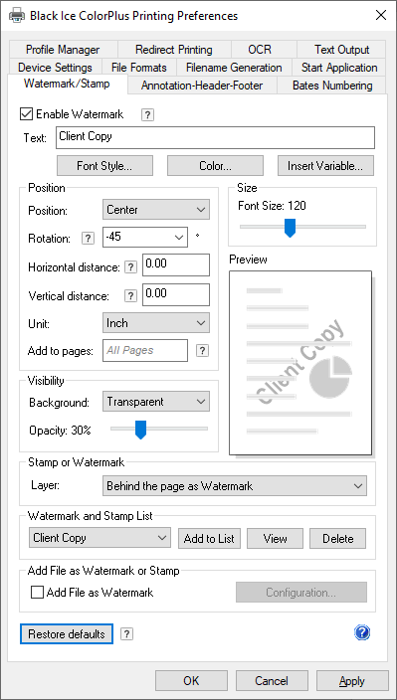Open the Position dropdown showing Center
Screen dimensions: 397x700
[156, 210]
